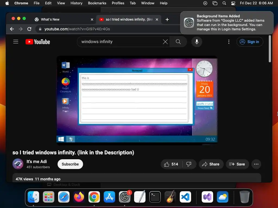Image resolution: width=278 pixels, height=208 pixels.
Task: Launch Firefox from the dock
Action: (79, 197)
